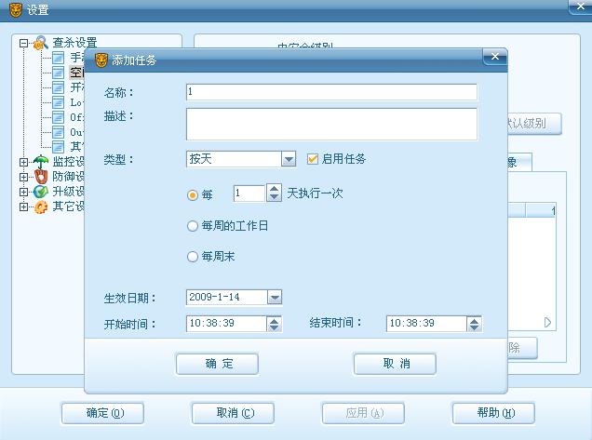Click the document icon next to 开 tree item

[58, 87]
